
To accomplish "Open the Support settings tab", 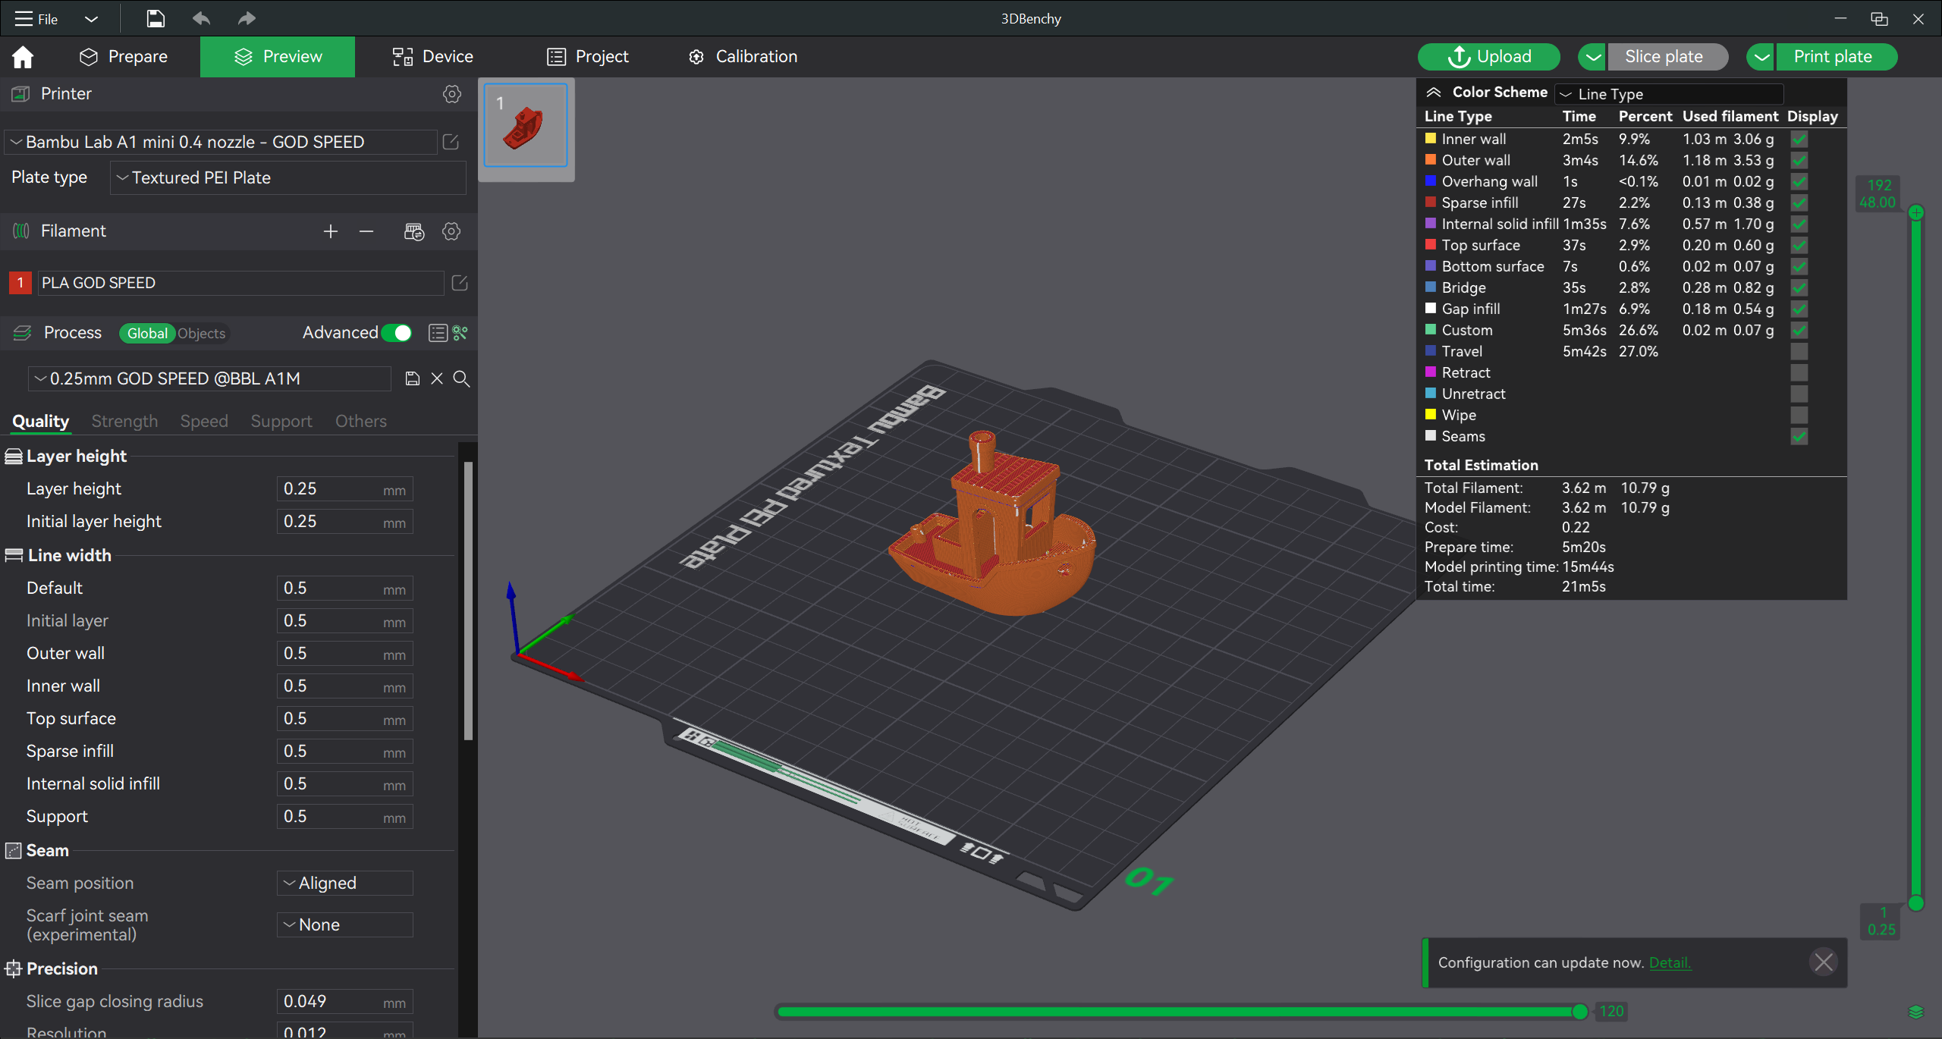I will coord(281,421).
